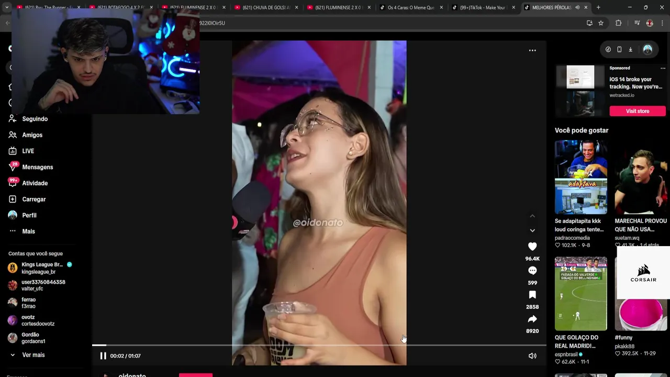Click the Mensagens icon with 28 badge
This screenshot has width=670, height=377.
13,167
